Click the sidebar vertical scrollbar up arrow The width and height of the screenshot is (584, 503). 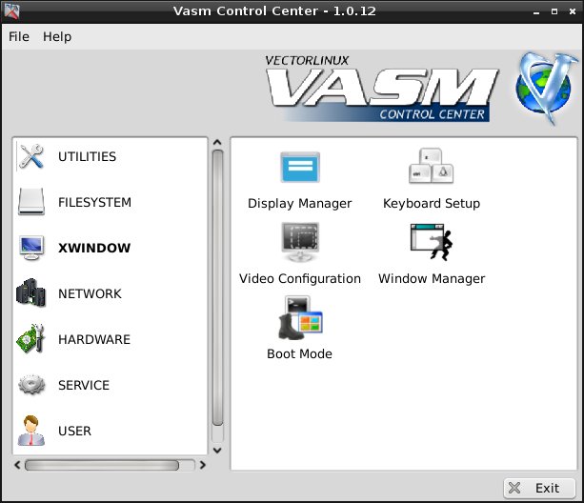click(x=217, y=143)
